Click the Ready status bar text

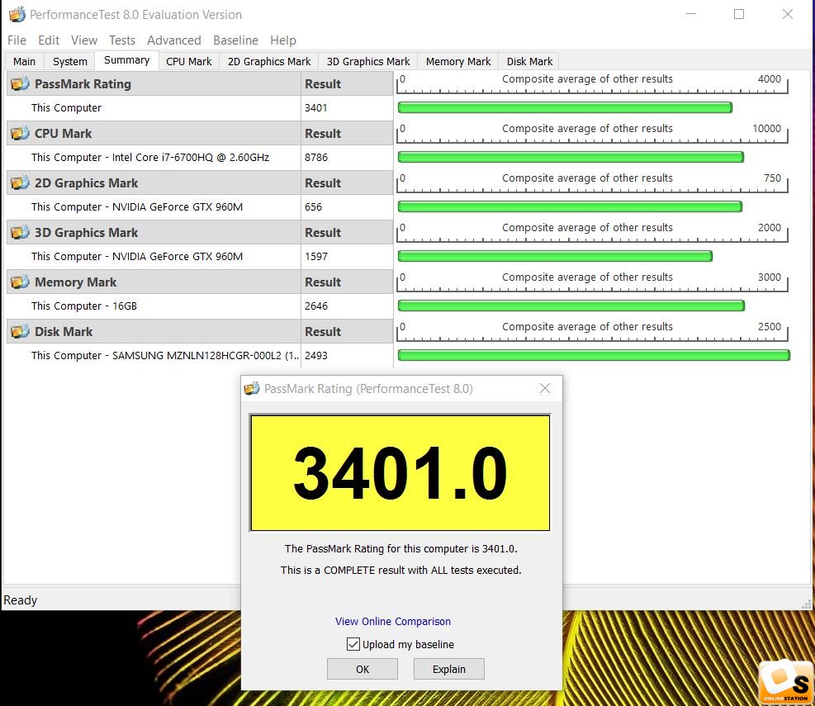[x=21, y=600]
